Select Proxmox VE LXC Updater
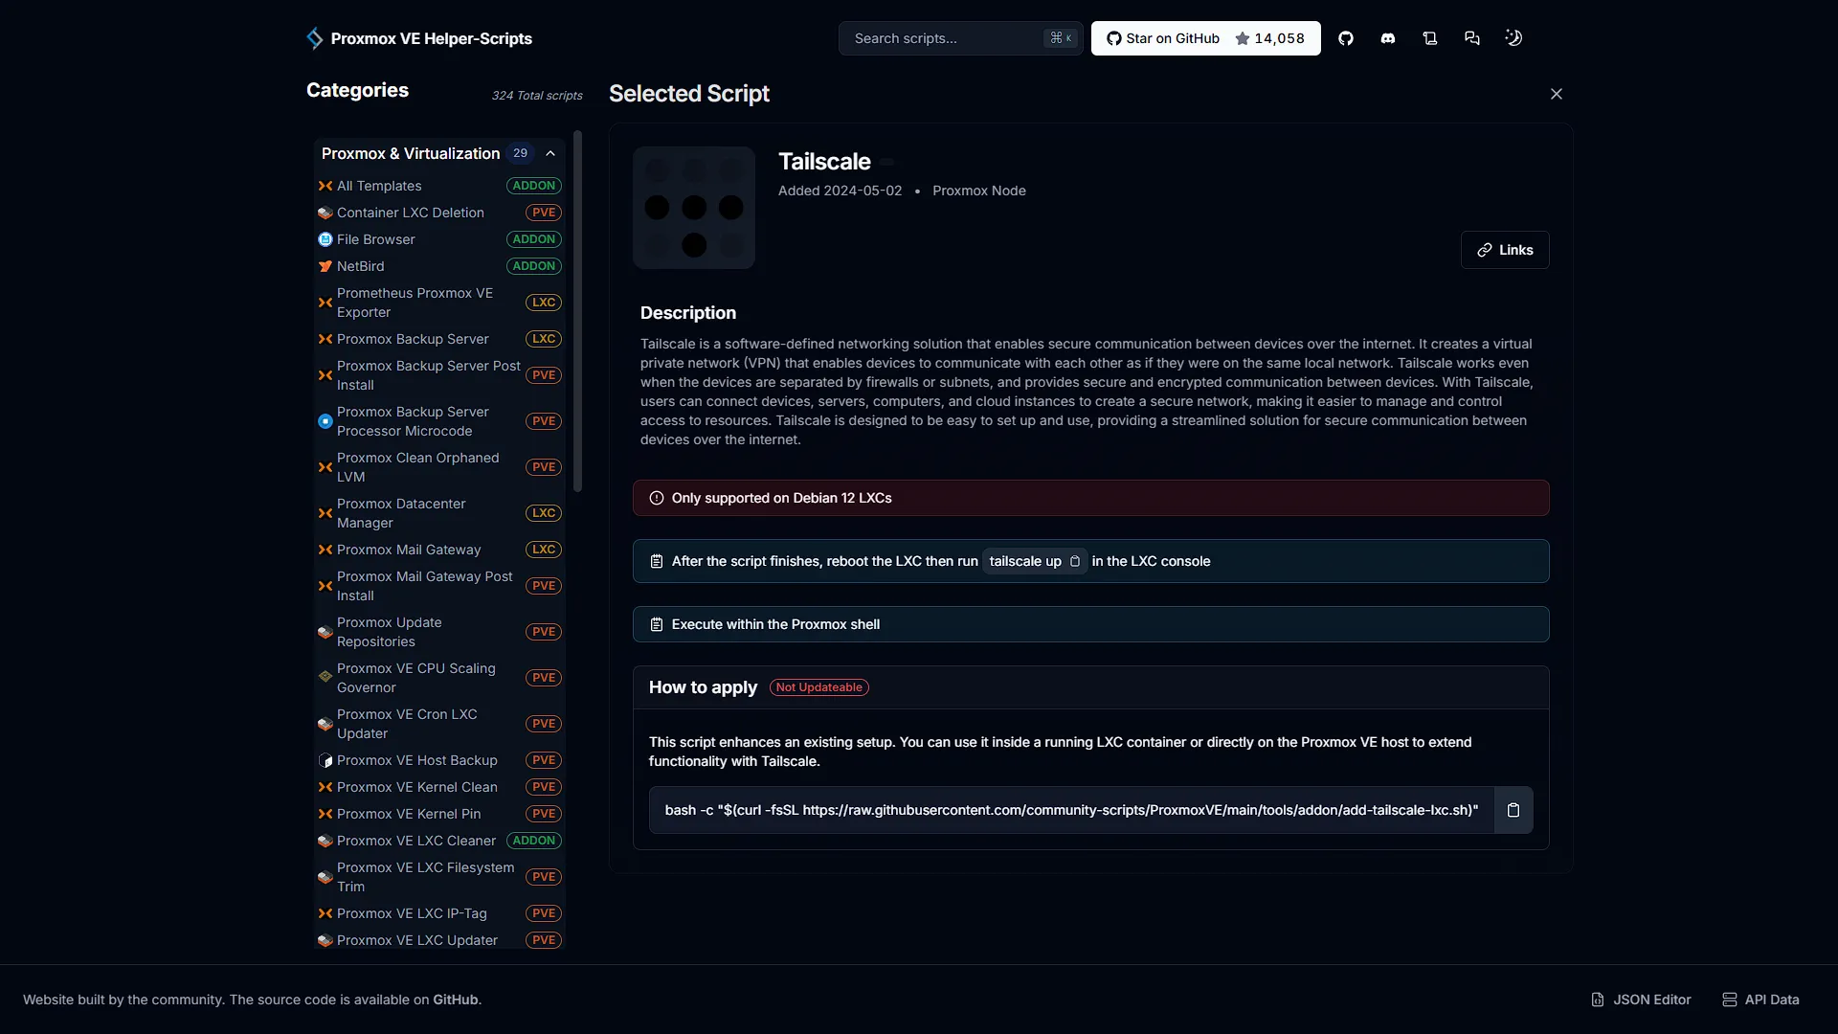 point(439,940)
